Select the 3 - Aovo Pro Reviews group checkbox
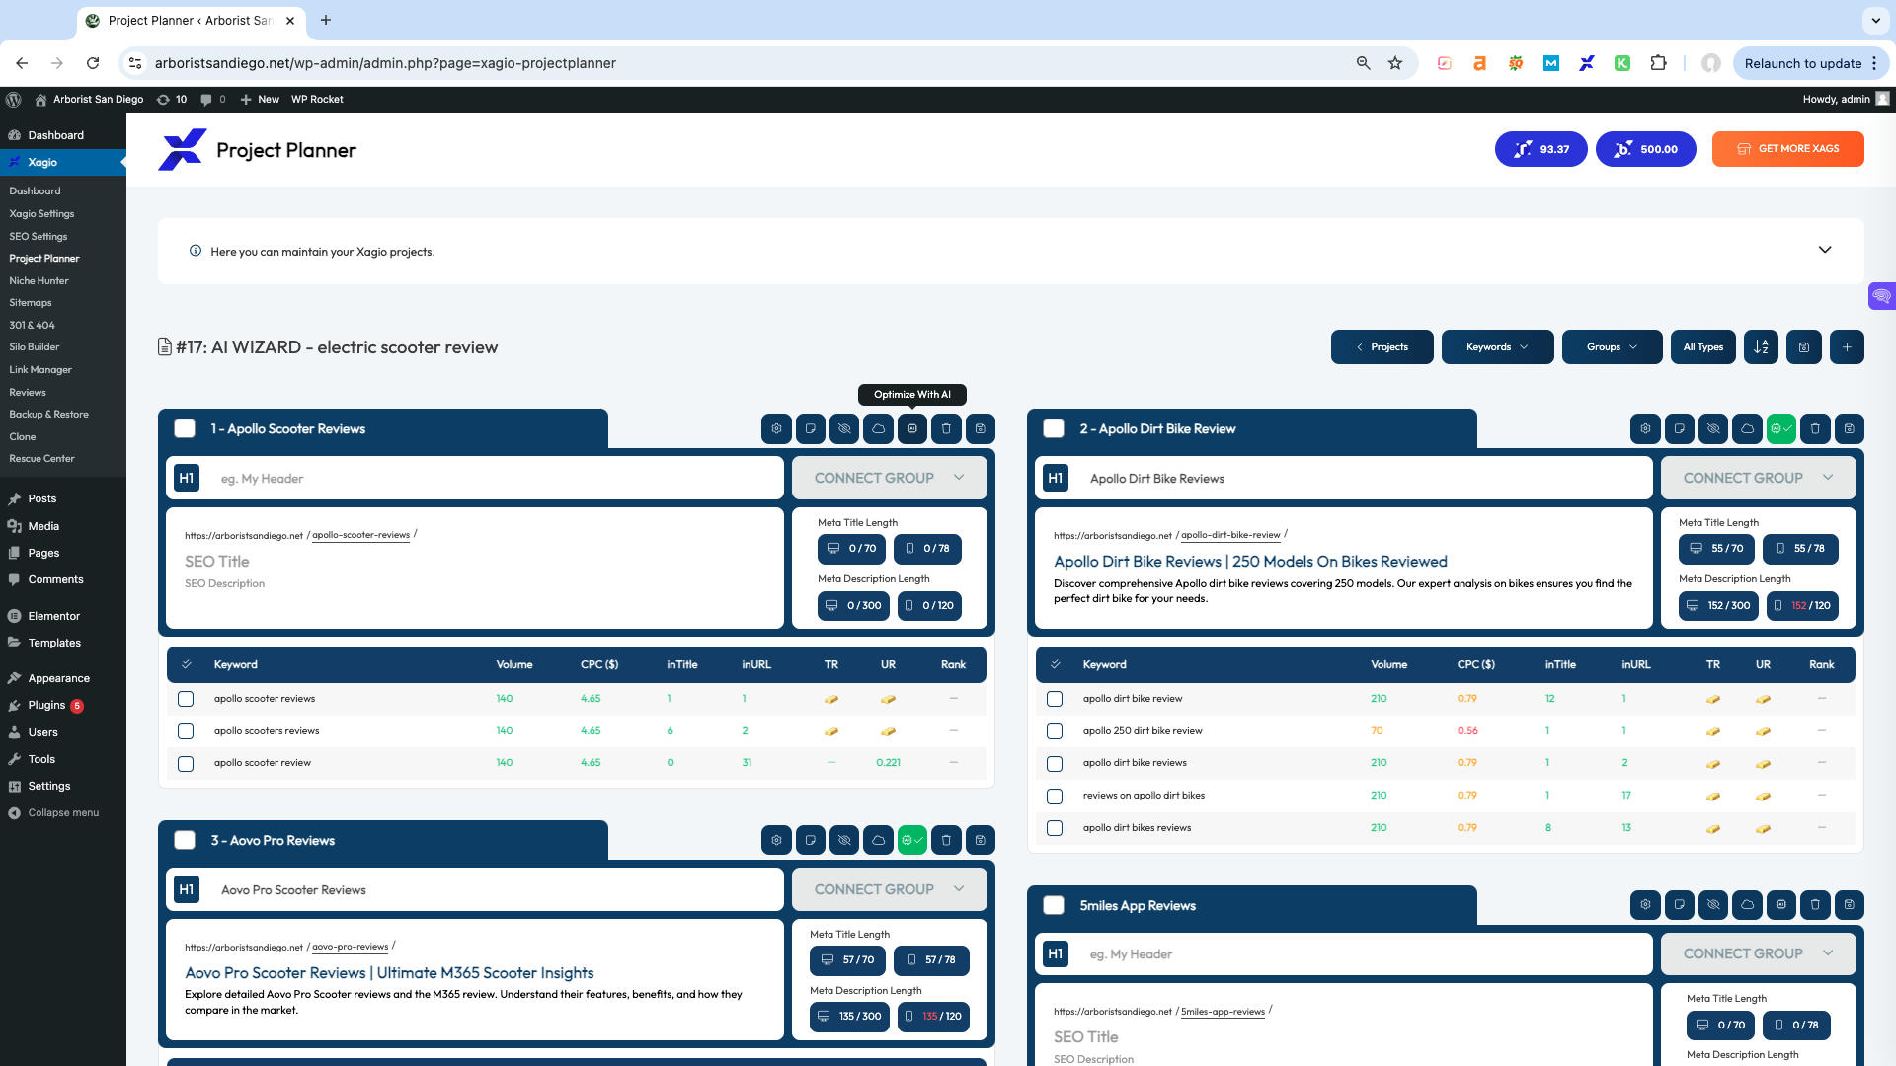1896x1066 pixels. (x=185, y=840)
